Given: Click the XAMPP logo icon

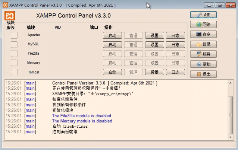Looking at the screenshot, I should [x=10, y=16].
